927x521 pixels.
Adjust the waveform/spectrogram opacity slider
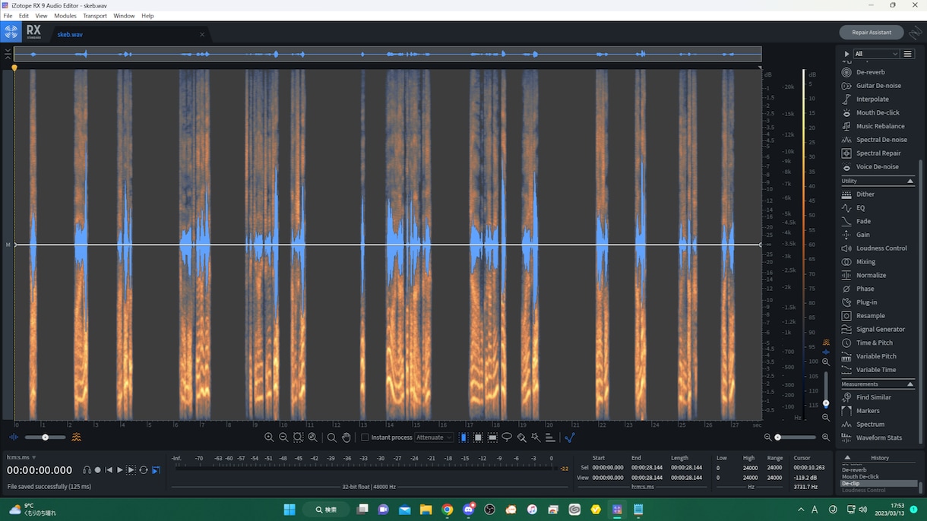click(45, 437)
